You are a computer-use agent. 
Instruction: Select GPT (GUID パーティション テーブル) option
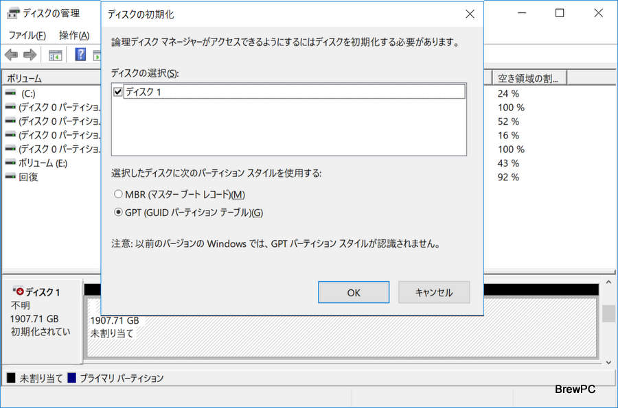(x=118, y=213)
